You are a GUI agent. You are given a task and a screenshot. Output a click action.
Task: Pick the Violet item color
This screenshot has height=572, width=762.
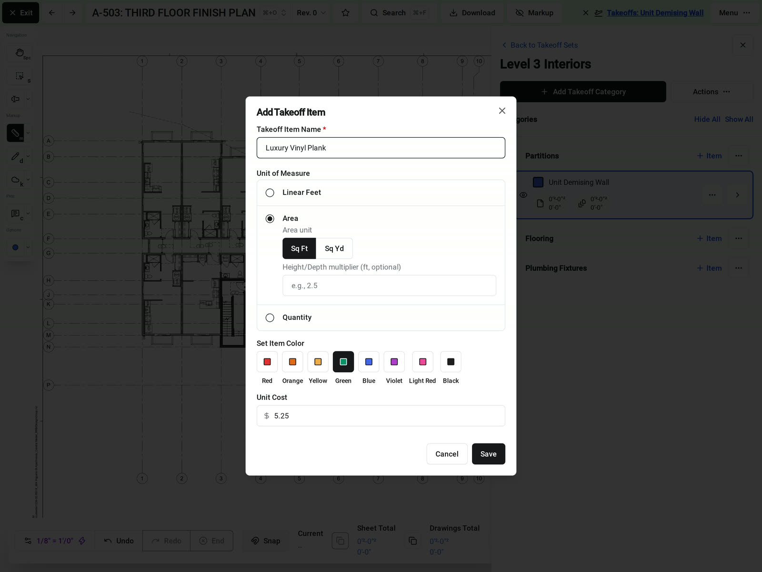pyautogui.click(x=394, y=362)
